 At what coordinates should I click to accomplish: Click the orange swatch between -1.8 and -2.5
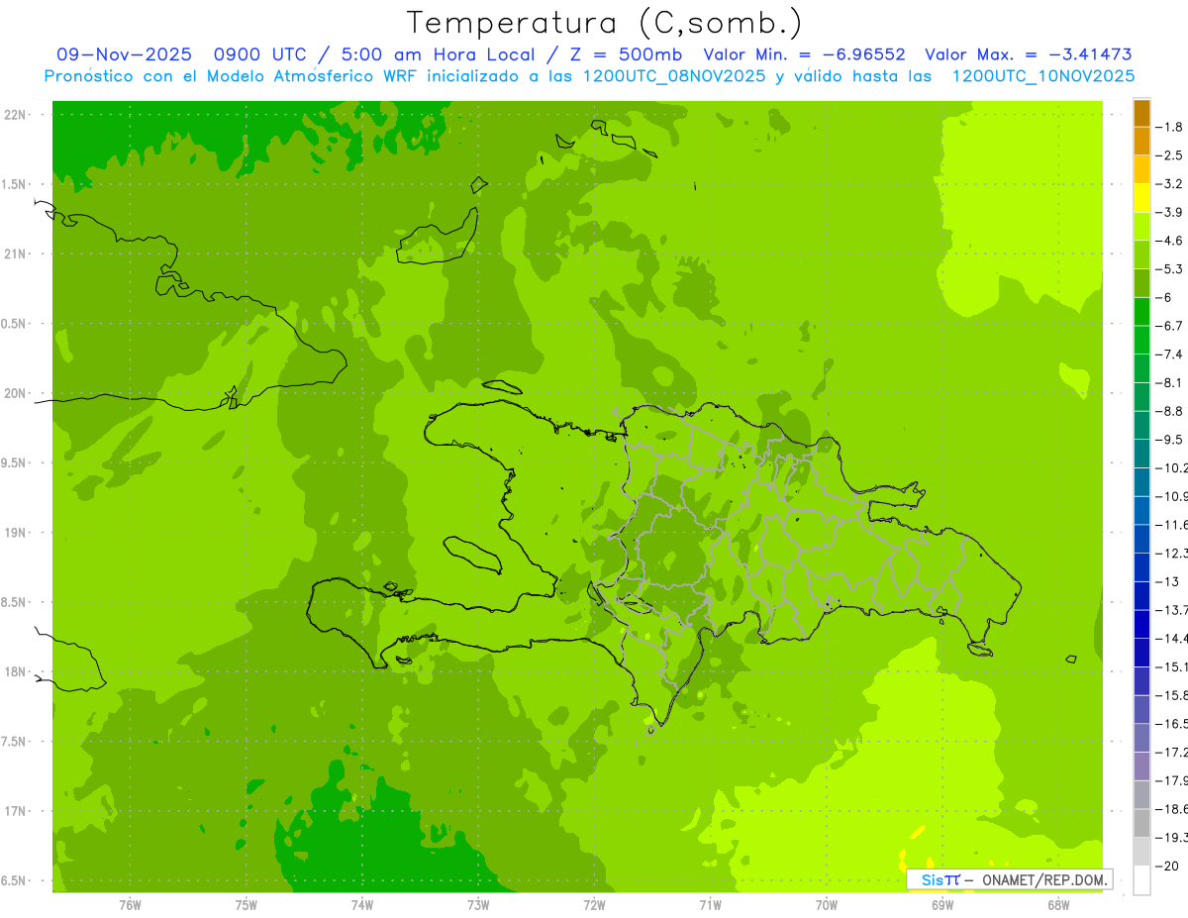coord(1141,141)
